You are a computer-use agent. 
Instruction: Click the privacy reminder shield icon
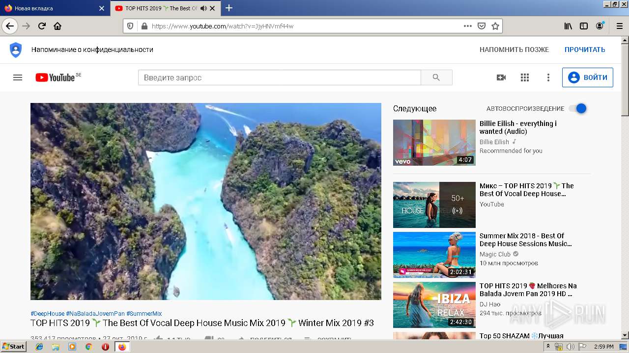16,50
